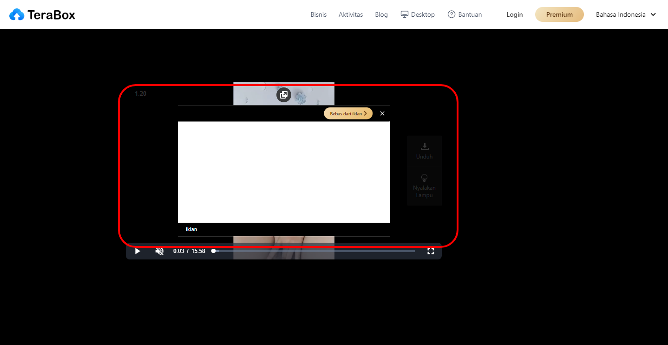This screenshot has width=668, height=345.
Task: Open the Aktivitas page
Action: click(x=351, y=14)
